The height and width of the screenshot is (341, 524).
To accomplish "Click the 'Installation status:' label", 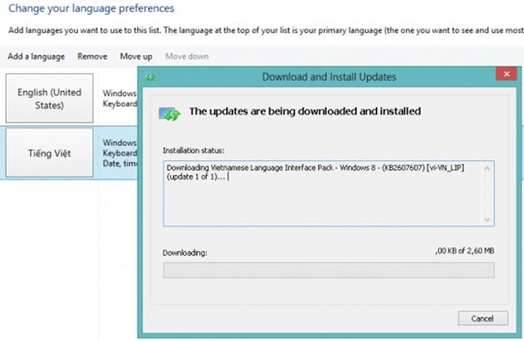I will [194, 151].
